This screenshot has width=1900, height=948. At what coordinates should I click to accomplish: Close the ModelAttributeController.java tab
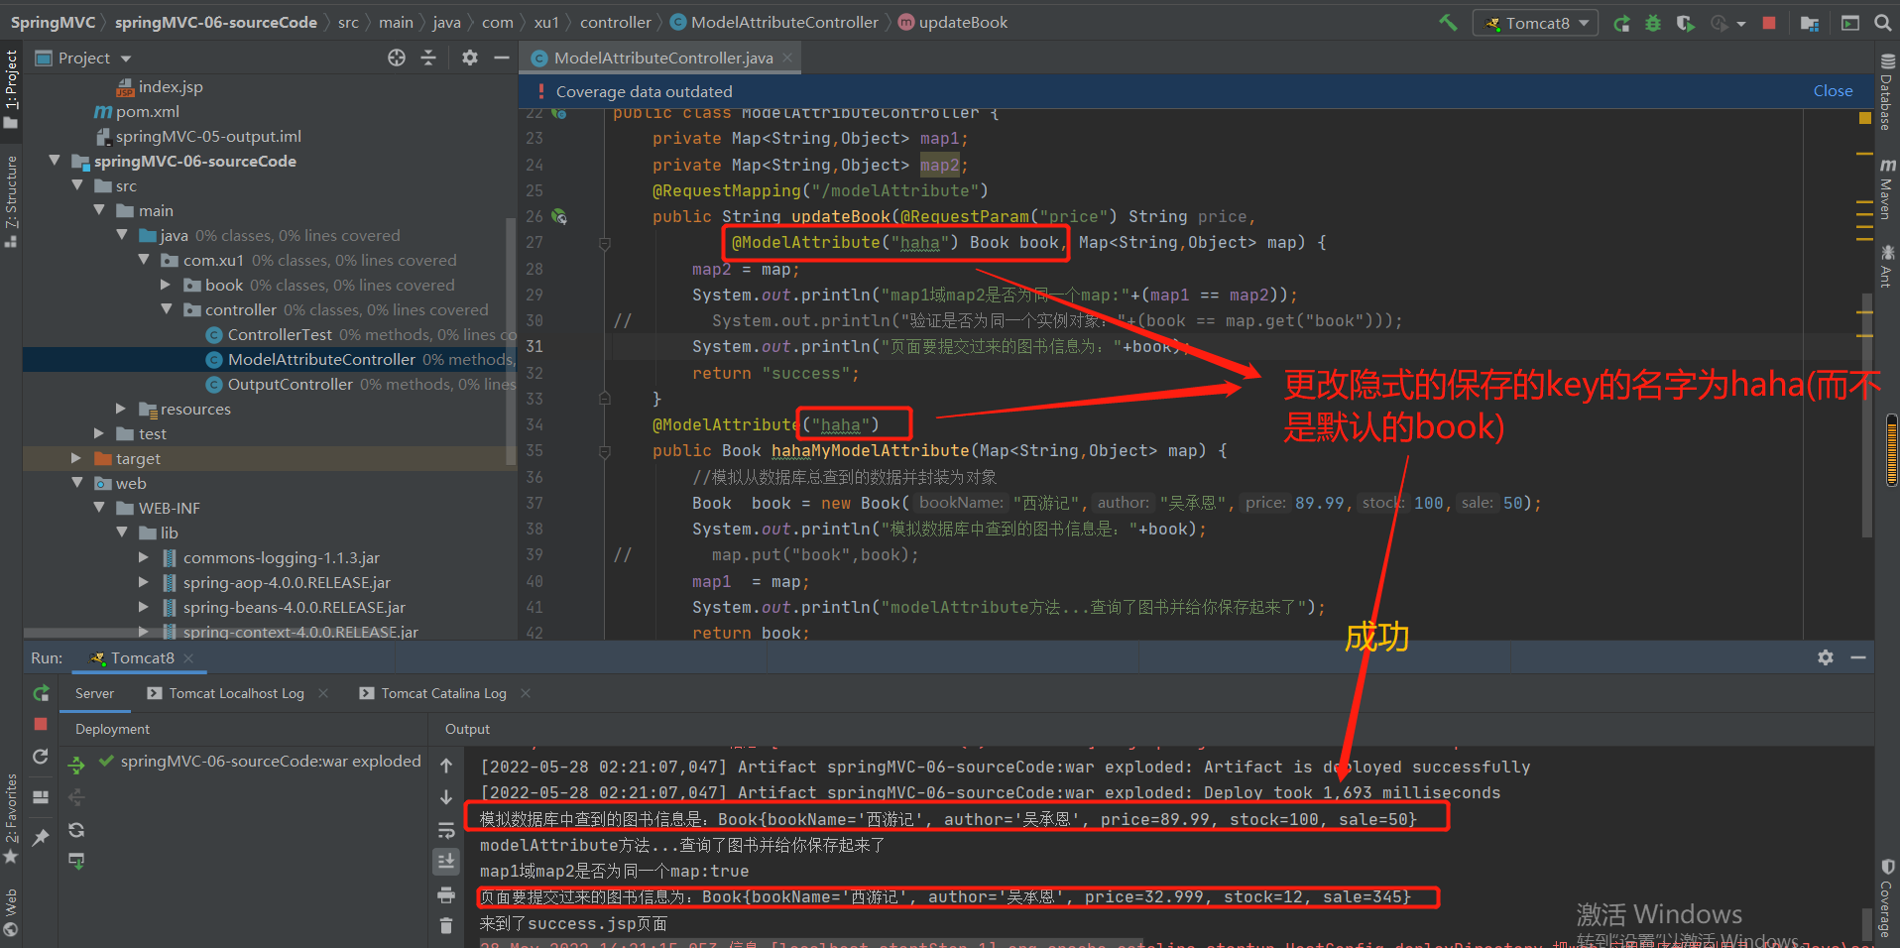click(787, 58)
